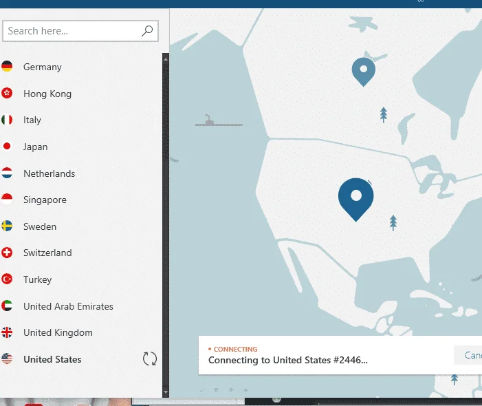Focus the 'Search here...' field
482x406 pixels.
click(x=80, y=31)
